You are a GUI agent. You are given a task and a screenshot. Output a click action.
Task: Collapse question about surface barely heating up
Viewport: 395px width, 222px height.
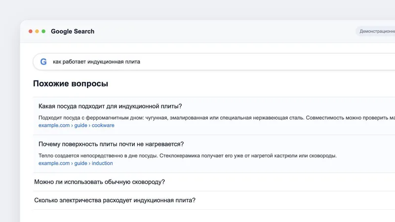111,144
